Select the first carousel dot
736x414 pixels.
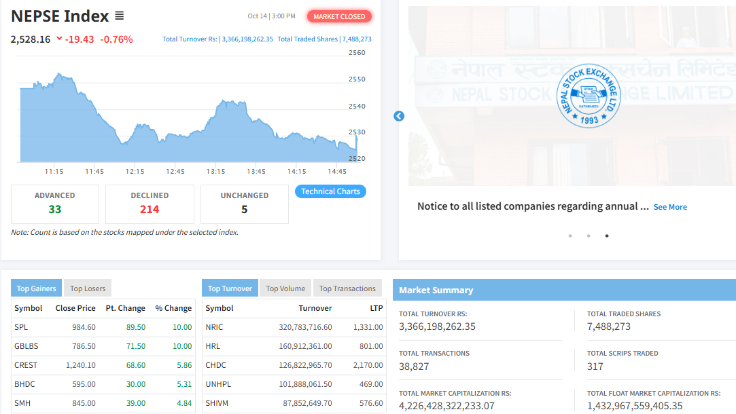tap(569, 236)
